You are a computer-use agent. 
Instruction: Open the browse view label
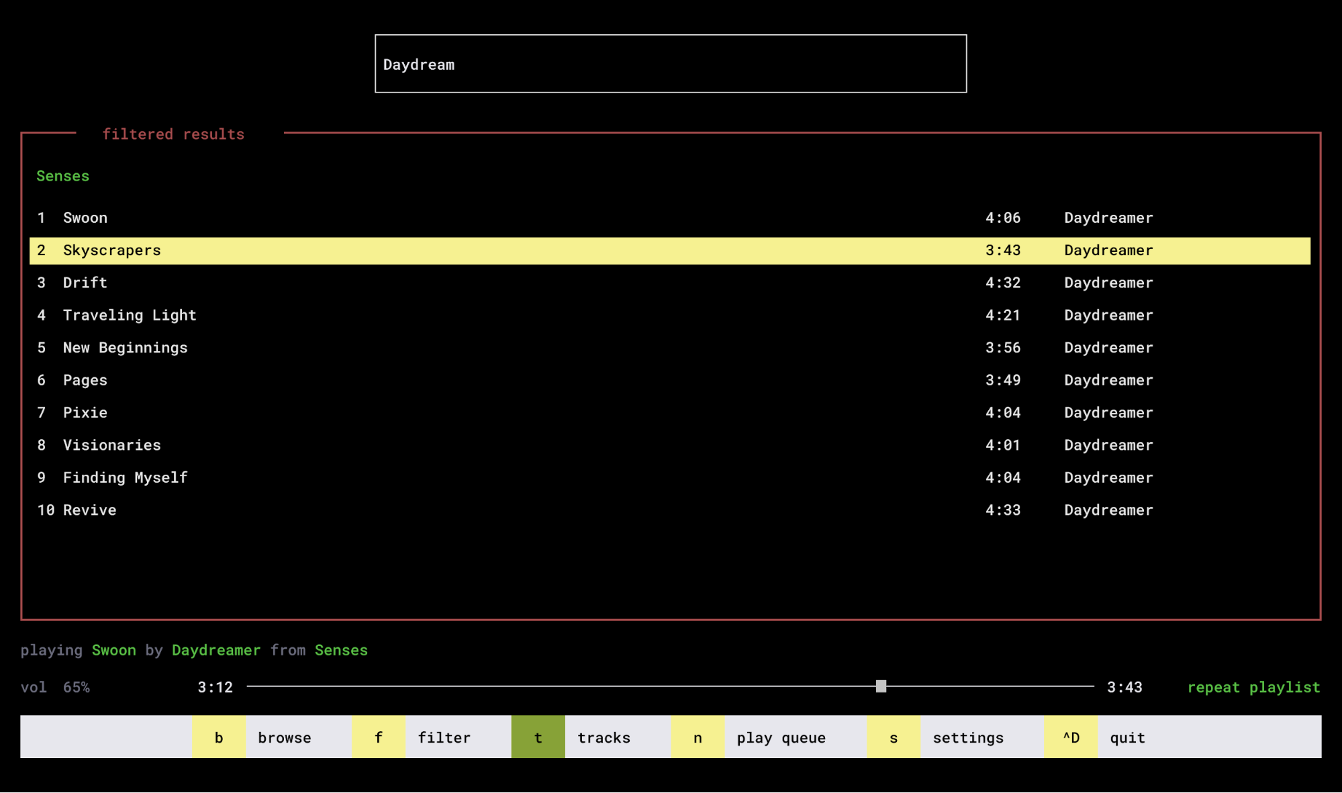[285, 737]
